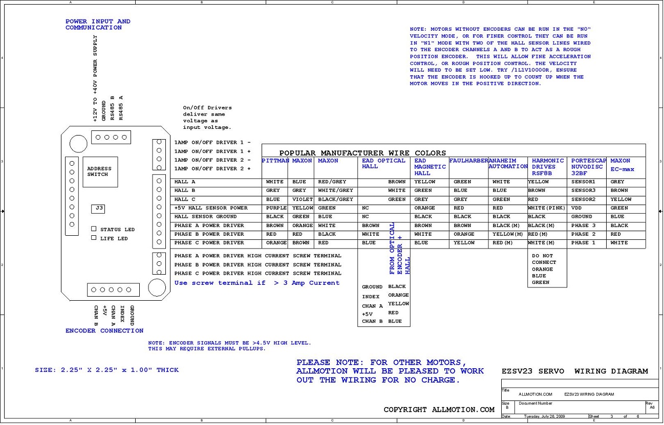Click the HALL C row label
The image size is (664, 425).
(185, 199)
